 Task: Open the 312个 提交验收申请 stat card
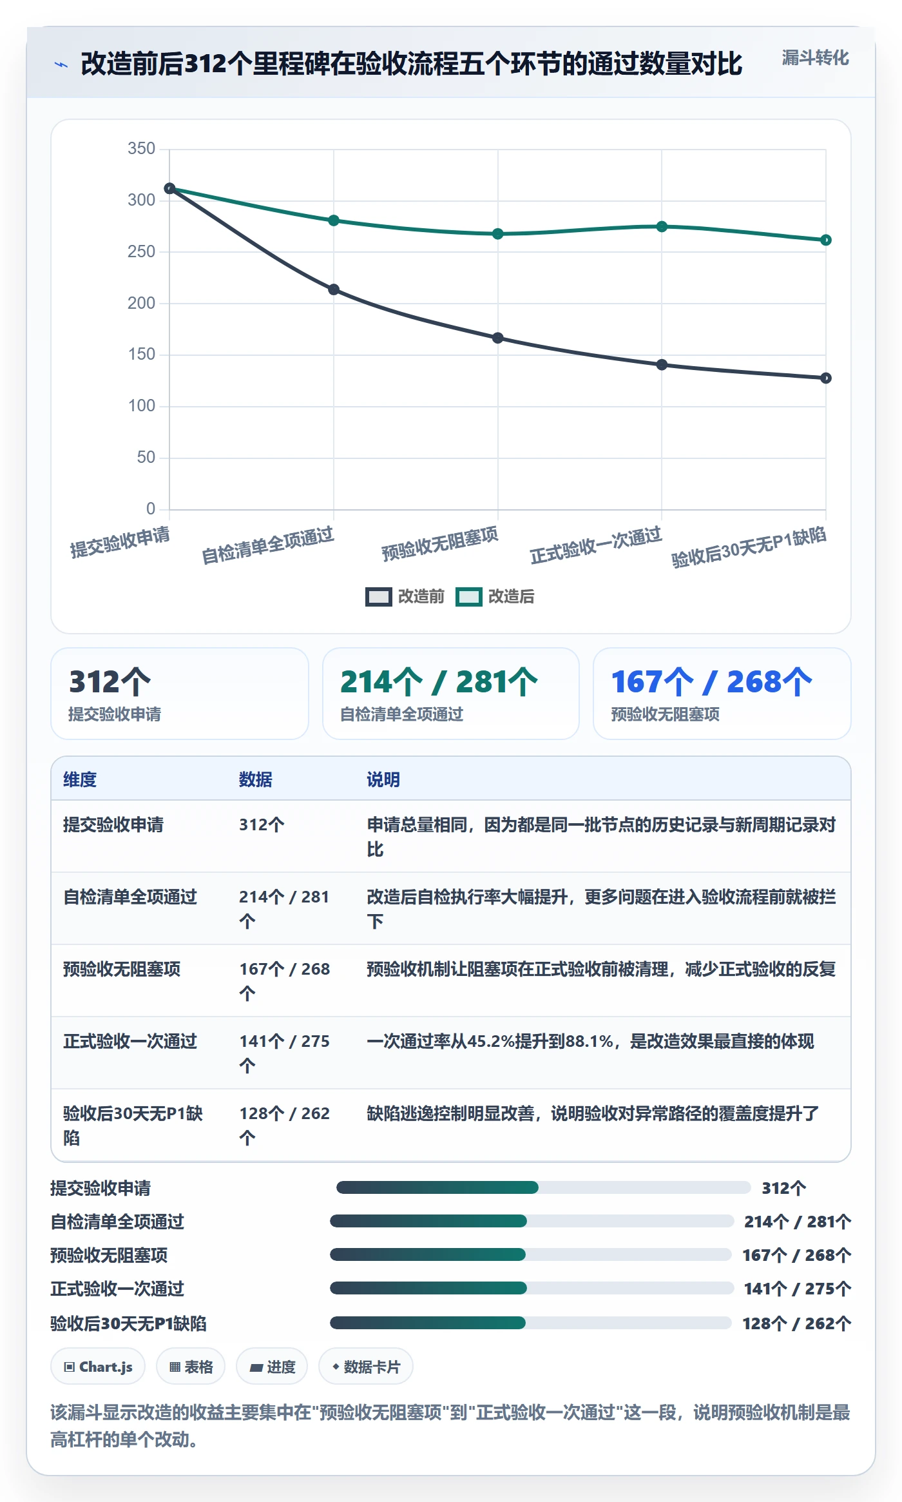[x=180, y=694]
